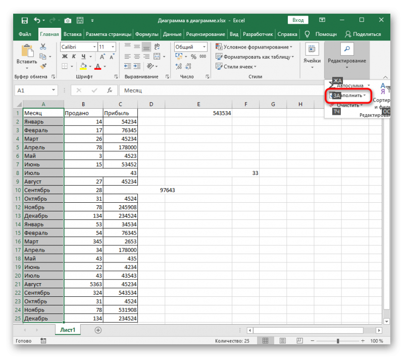
Task: Align text to the right
Action: 146,56
